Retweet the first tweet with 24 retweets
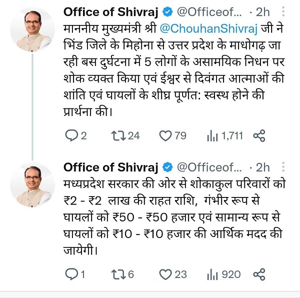The height and width of the screenshot is (298, 300). click(115, 135)
